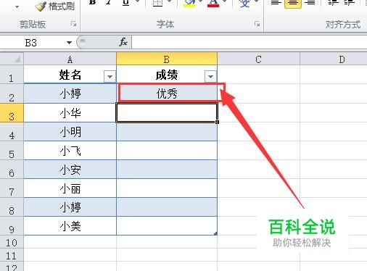The width and height of the screenshot is (367, 271).
Task: Expand the Name Box dropdown arrow
Action: click(69, 43)
